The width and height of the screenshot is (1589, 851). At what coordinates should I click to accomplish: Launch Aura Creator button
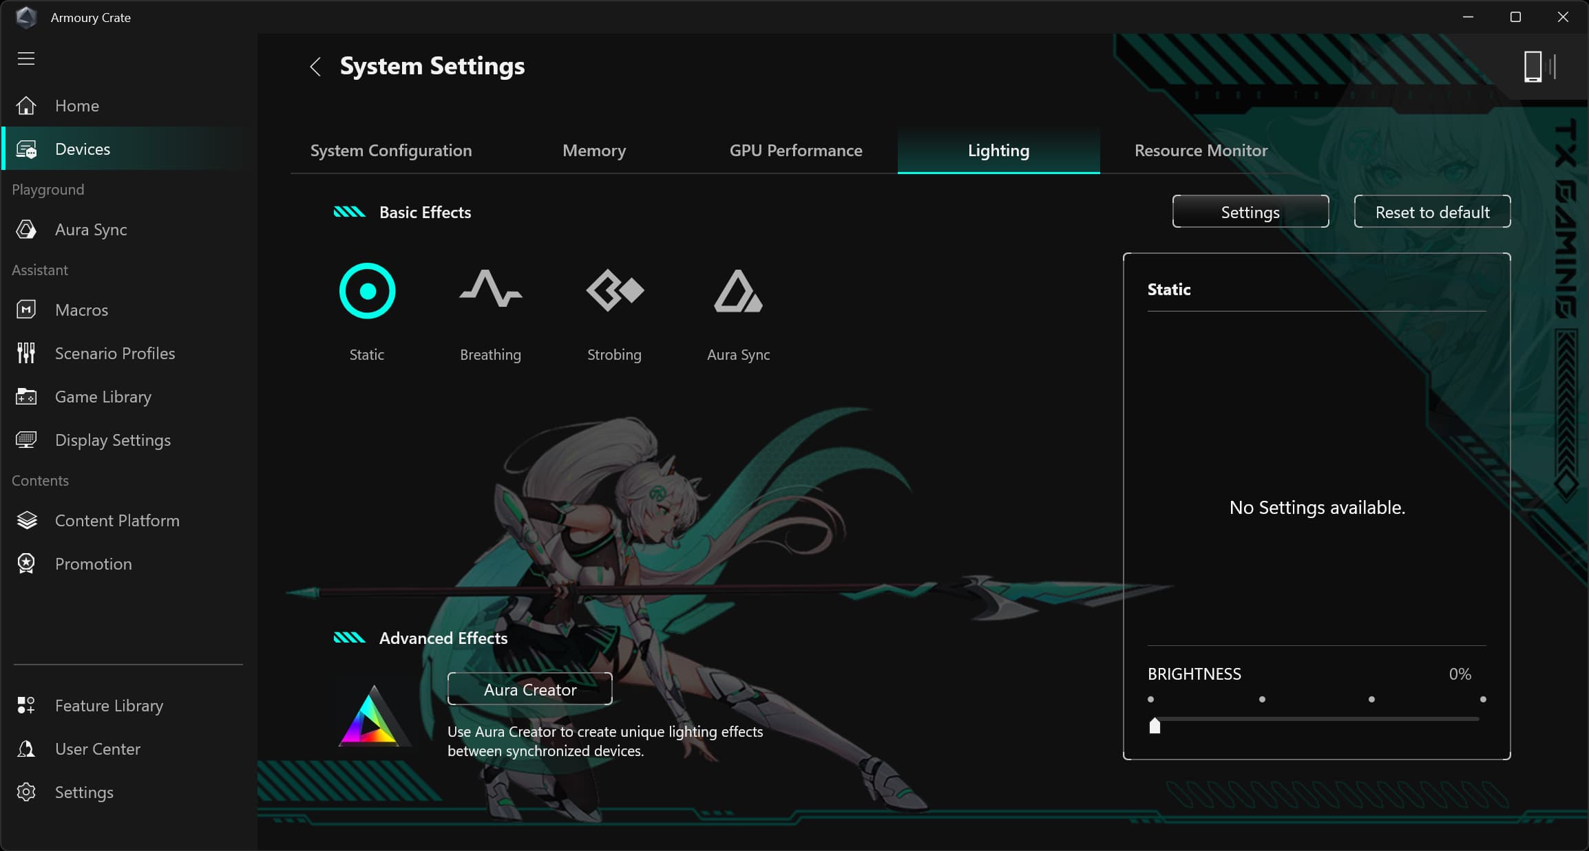[529, 689]
